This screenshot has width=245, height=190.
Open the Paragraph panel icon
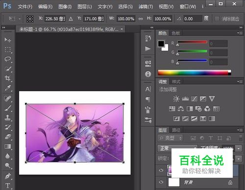(x=148, y=99)
